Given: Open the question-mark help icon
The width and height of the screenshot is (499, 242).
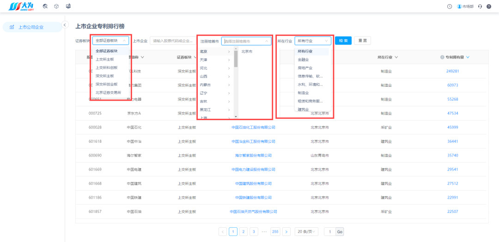Looking at the screenshot, I should coord(489,6).
